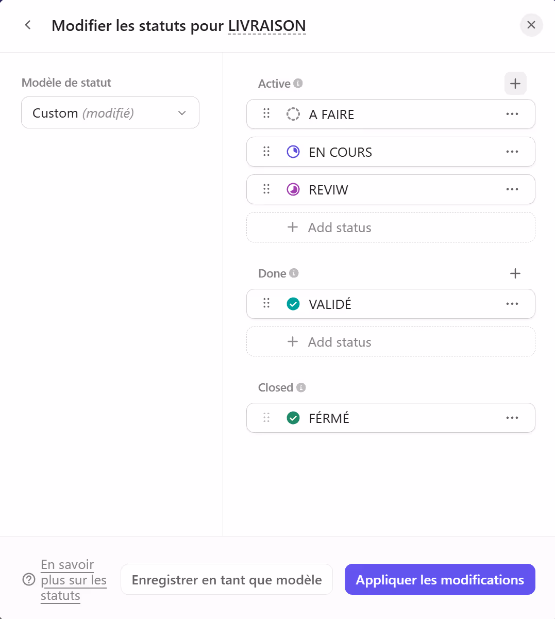Click the EN COURS status progress icon
The width and height of the screenshot is (555, 619).
pos(293,152)
